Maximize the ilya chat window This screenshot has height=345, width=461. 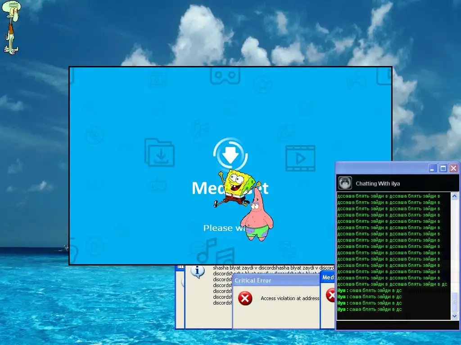click(443, 168)
